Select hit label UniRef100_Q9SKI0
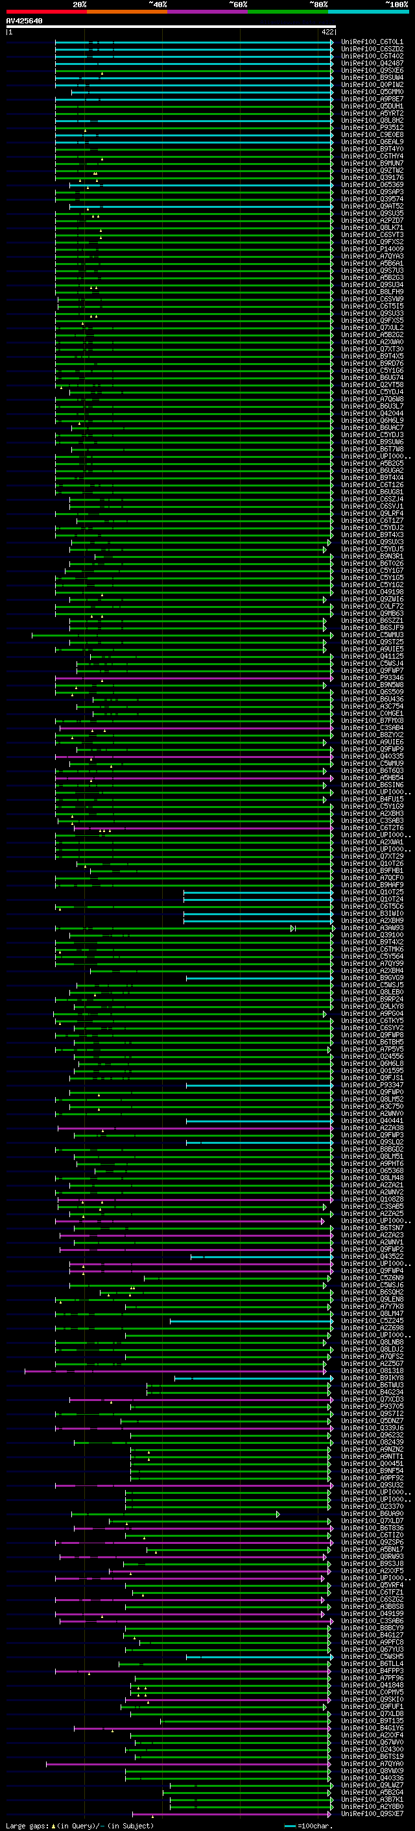The width and height of the screenshot is (415, 1831). tap(372, 1700)
